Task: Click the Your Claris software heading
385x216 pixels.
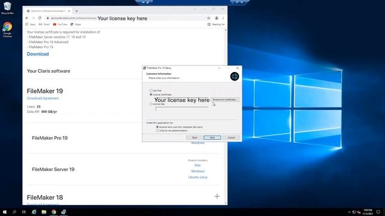Action: pos(48,71)
